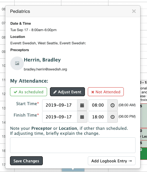The height and width of the screenshot is (172, 147).
Task: Save Changes to attendance
Action: [x=26, y=161]
